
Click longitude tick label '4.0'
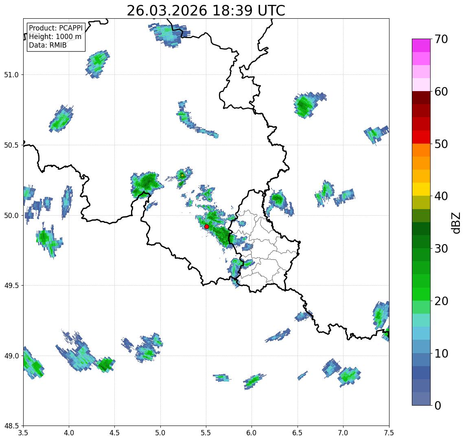click(x=69, y=432)
